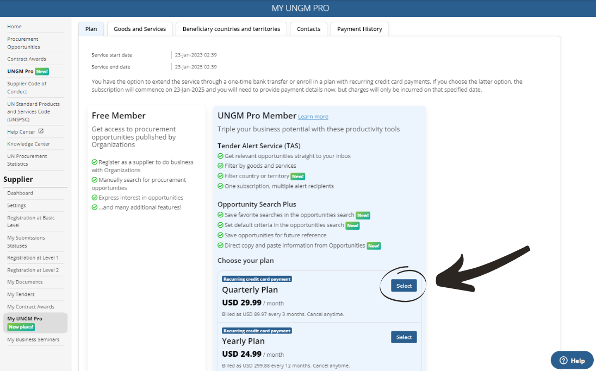The width and height of the screenshot is (596, 372).
Task: Click New! badge beside Filter country or territory
Action: [297, 176]
